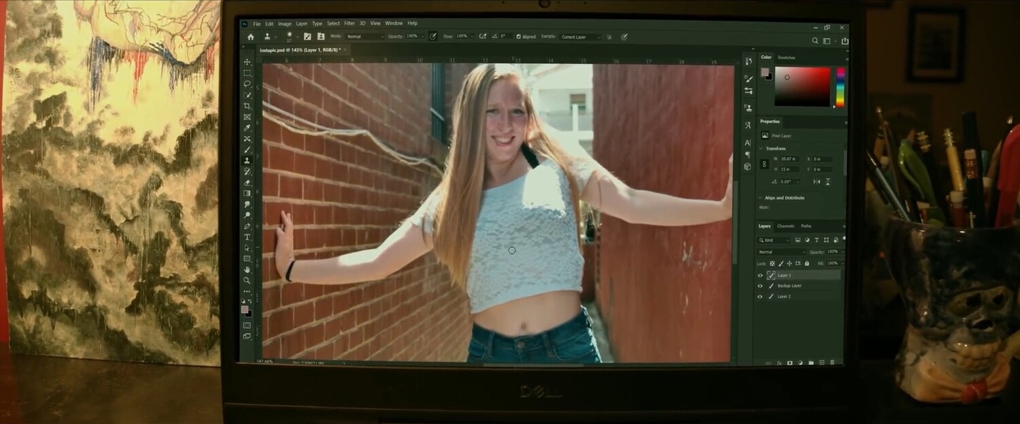Image resolution: width=1020 pixels, height=424 pixels.
Task: Open the Filter menu
Action: pyautogui.click(x=349, y=22)
